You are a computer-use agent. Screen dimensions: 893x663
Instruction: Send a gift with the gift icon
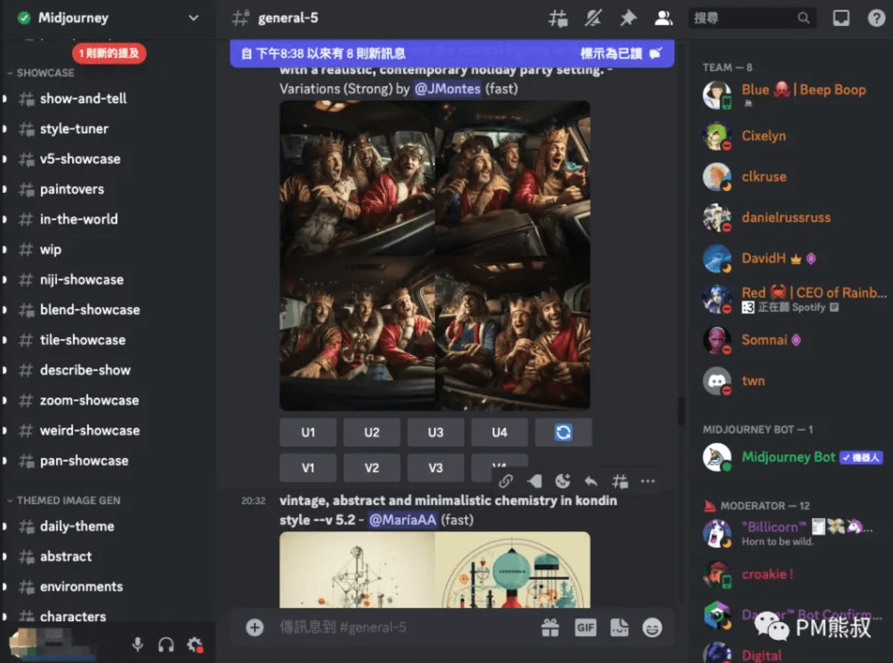[550, 628]
